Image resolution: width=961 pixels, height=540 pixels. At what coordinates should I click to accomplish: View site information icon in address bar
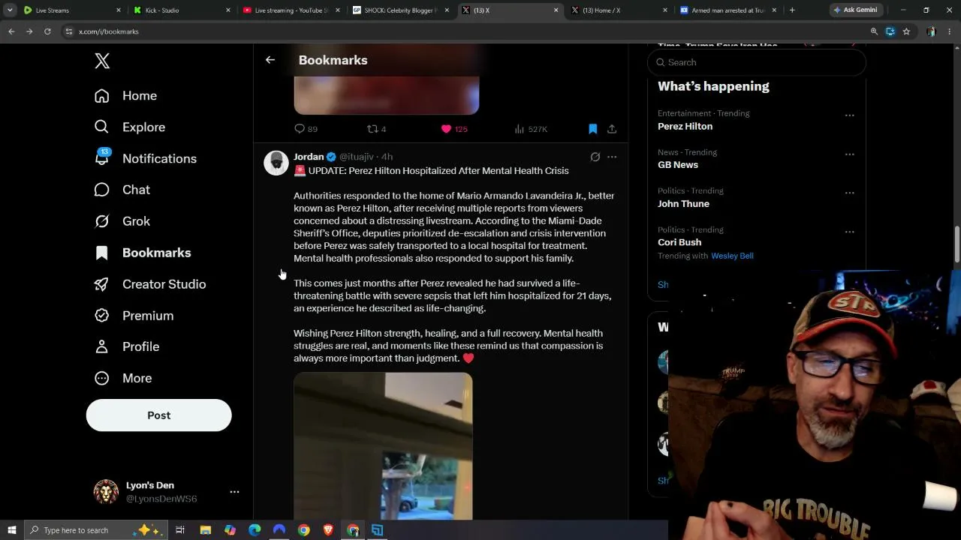(x=69, y=31)
